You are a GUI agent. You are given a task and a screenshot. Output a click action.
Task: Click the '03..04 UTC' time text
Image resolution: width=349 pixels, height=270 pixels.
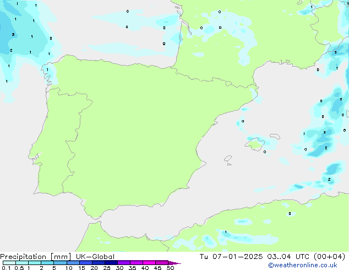288,257
